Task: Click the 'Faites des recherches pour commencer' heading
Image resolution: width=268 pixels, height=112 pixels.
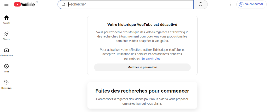Action: [142, 91]
